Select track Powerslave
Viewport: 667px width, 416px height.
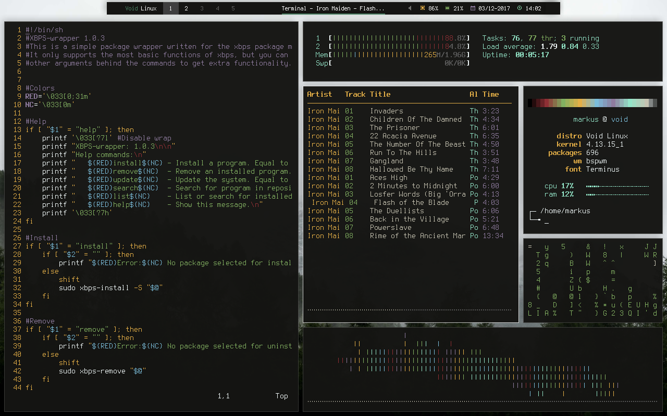pyautogui.click(x=410, y=227)
